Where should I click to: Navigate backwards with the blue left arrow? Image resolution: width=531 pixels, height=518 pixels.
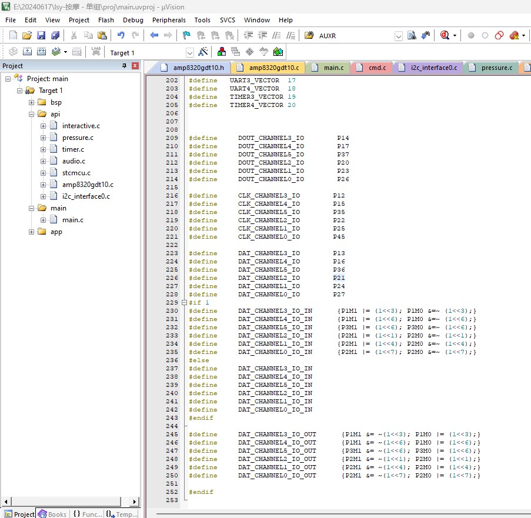[154, 35]
